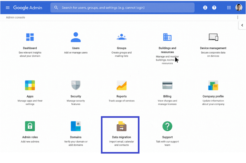
Task: Click the 'Add or manage users' text
Action: (76, 52)
